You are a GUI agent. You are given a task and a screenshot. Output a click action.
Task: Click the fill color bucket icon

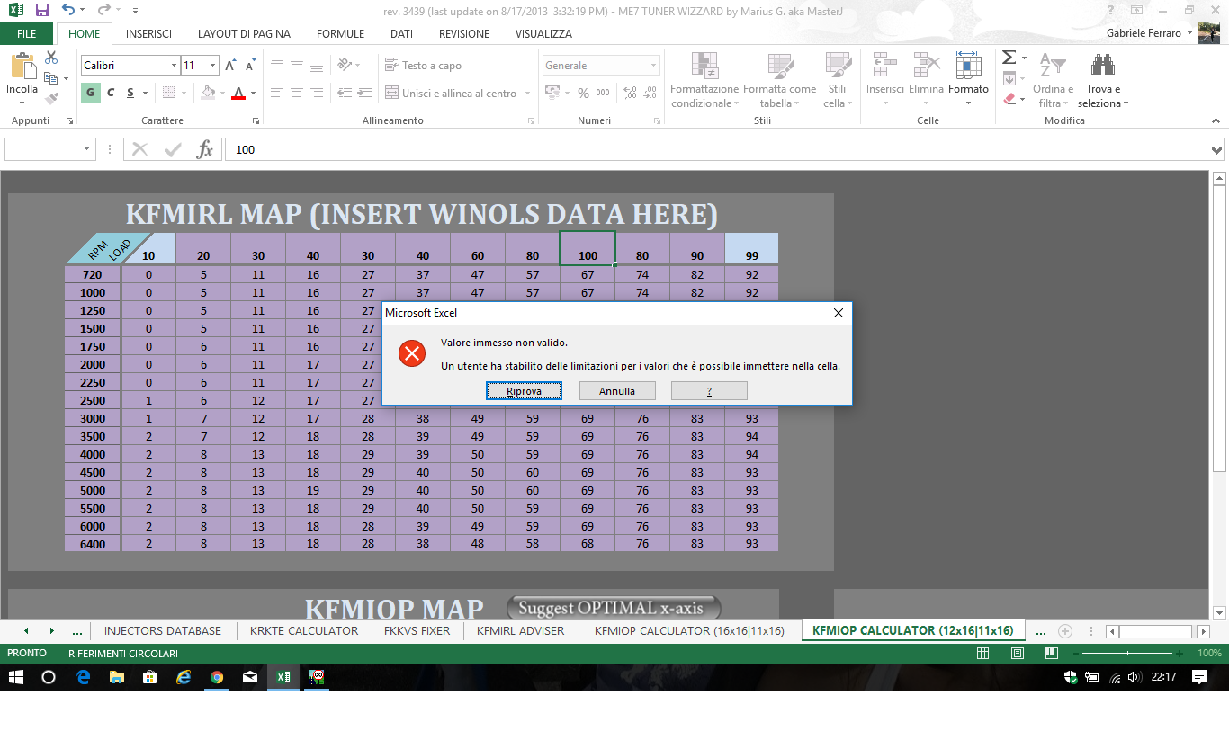coord(208,93)
